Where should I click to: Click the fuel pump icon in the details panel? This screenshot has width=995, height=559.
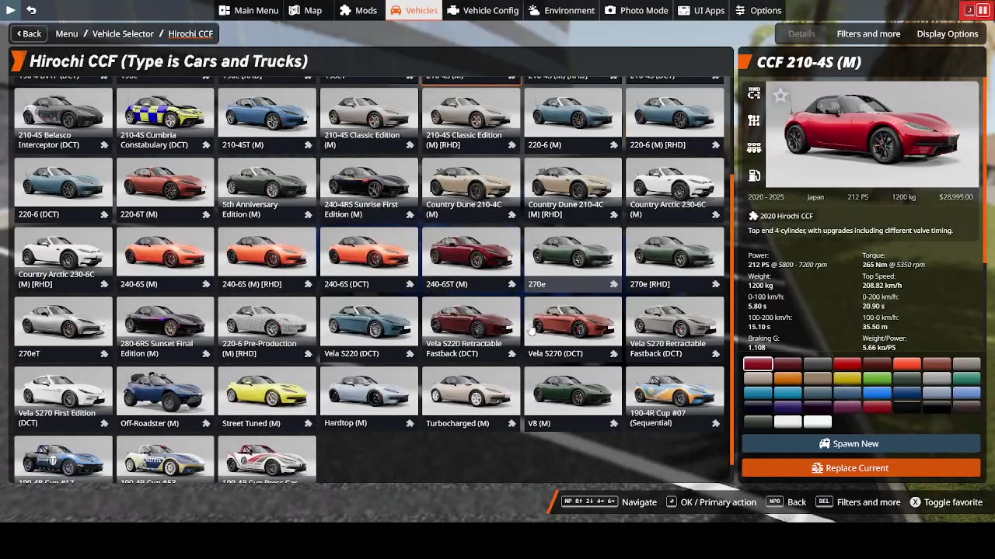click(754, 175)
